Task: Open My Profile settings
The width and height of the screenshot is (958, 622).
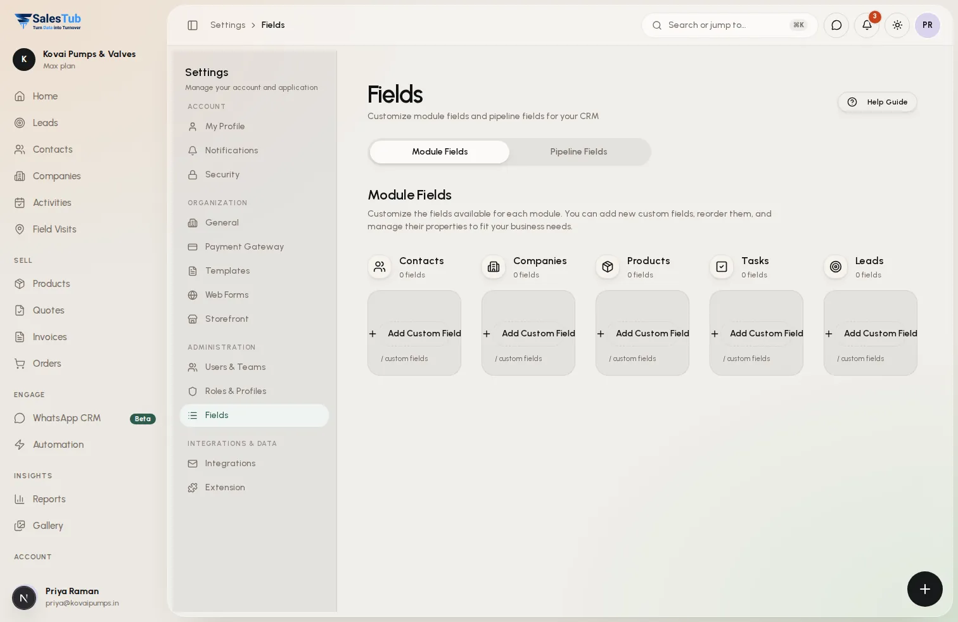Action: (254, 127)
